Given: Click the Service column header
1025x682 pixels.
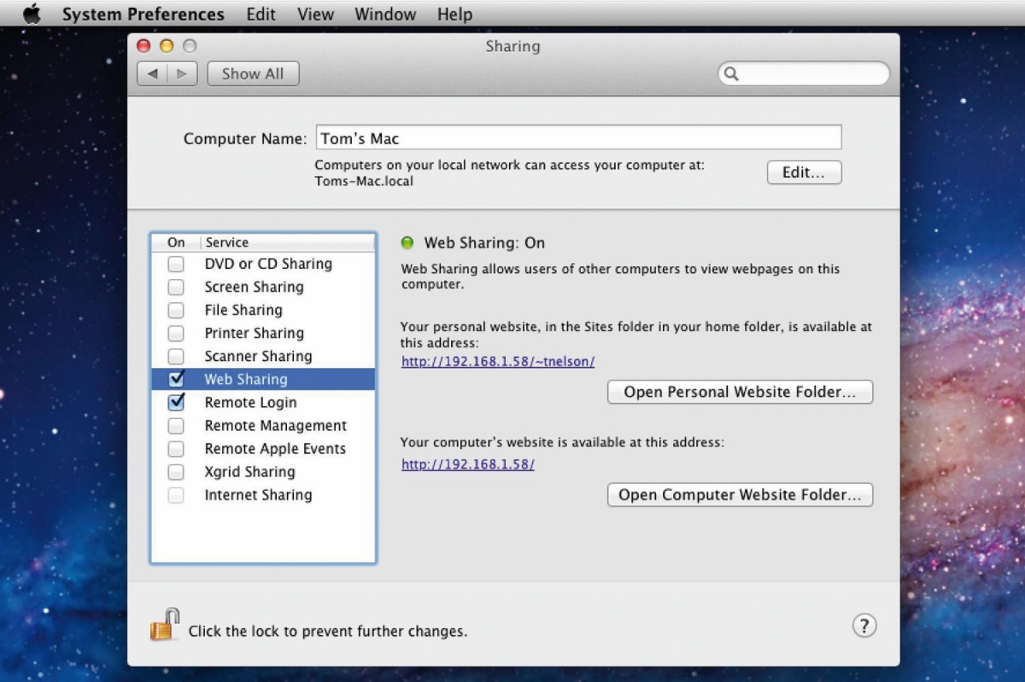Looking at the screenshot, I should [288, 242].
